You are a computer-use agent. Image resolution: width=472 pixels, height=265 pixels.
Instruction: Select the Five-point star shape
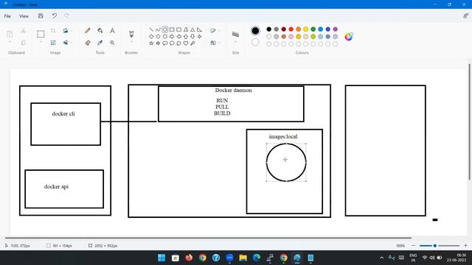(151, 43)
